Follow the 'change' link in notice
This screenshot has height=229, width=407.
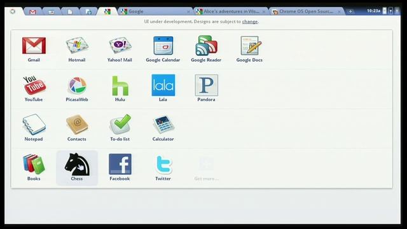pos(250,22)
